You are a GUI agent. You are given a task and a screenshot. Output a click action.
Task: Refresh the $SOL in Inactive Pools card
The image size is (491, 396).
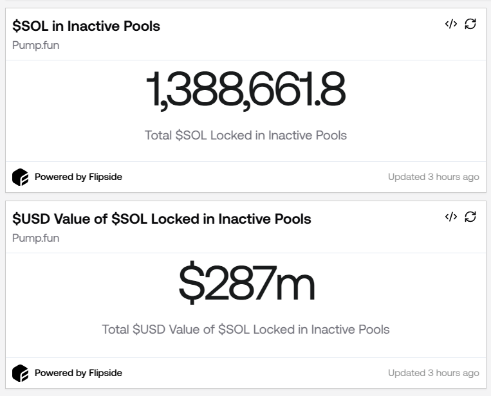(470, 24)
